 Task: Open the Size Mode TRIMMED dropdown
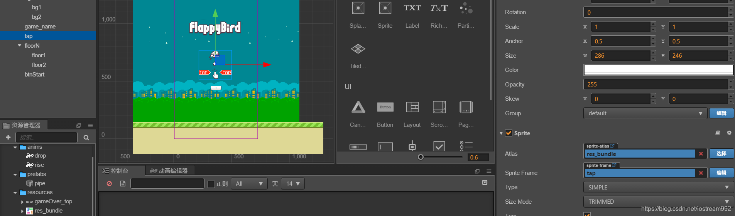659,202
